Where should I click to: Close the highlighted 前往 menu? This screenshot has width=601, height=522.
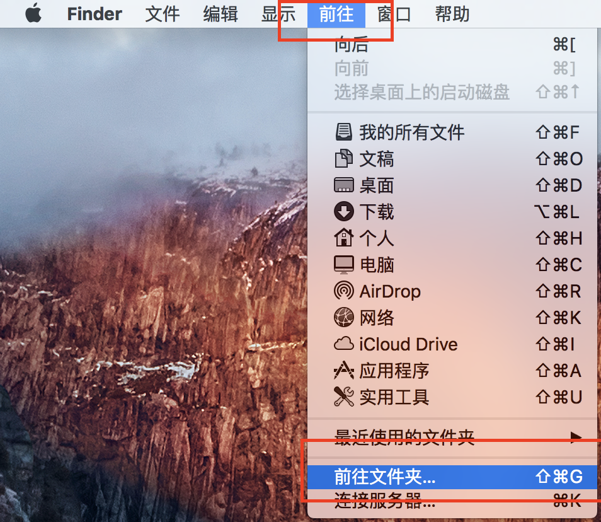pos(336,14)
